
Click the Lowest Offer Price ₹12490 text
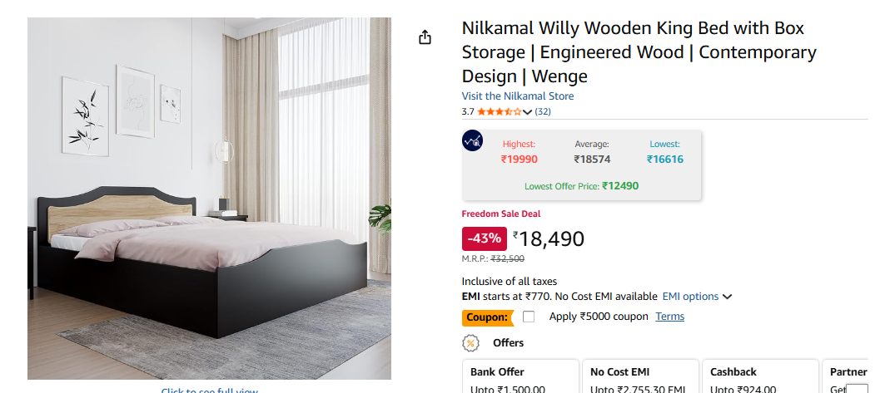[x=581, y=186]
